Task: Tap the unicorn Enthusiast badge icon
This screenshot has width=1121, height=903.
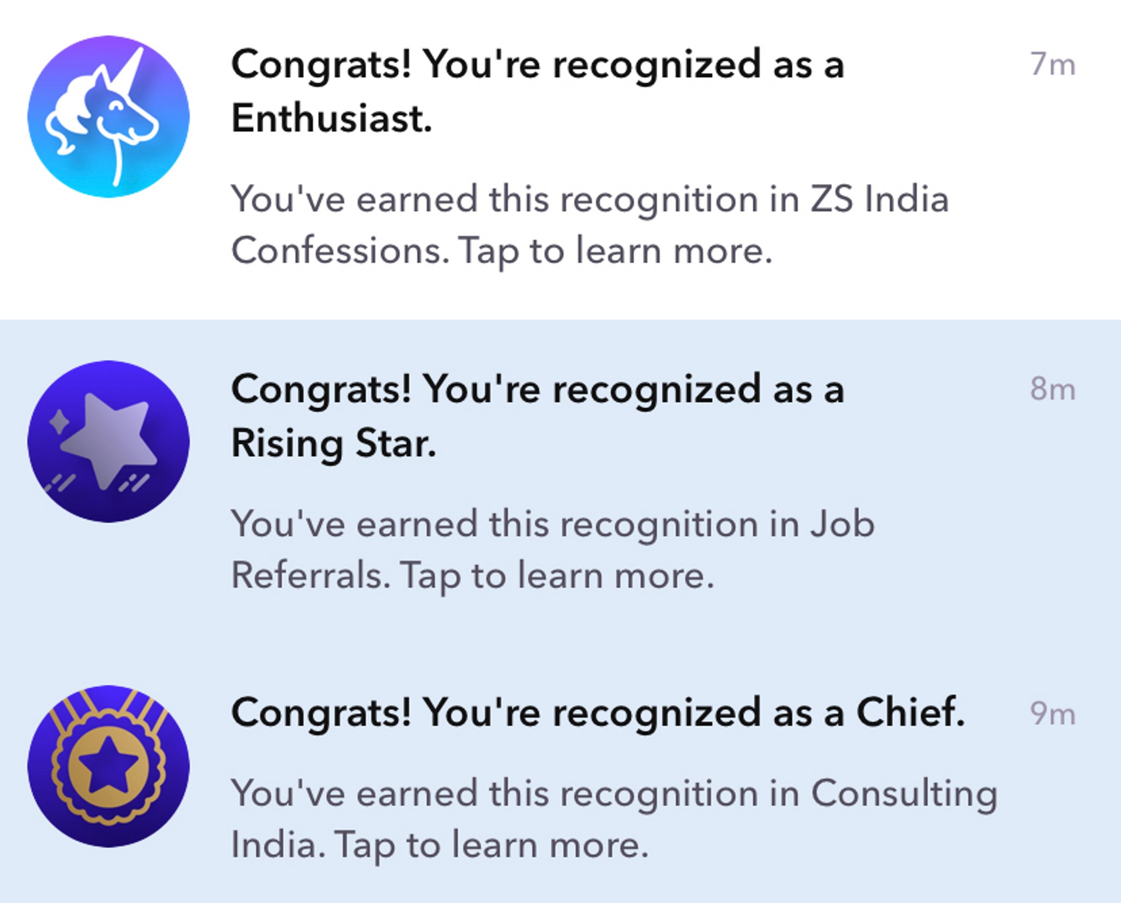Action: [108, 117]
